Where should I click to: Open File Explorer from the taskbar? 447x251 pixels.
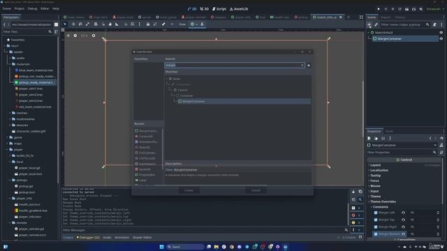217,247
